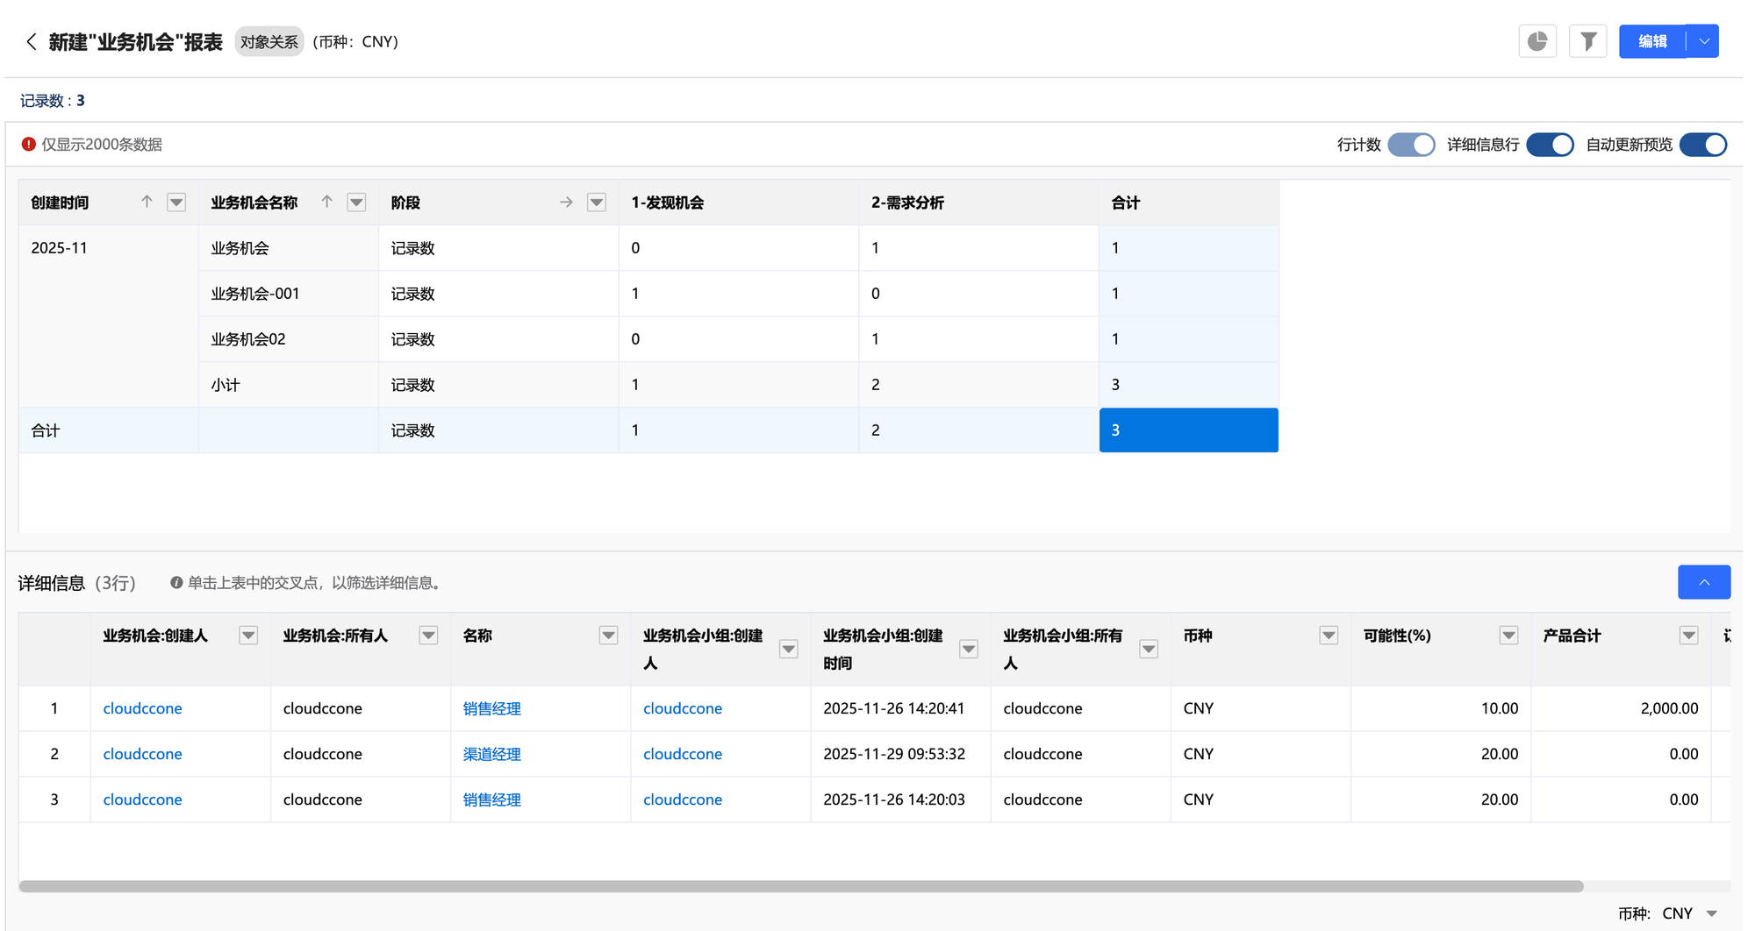The height and width of the screenshot is (931, 1755).
Task: Disable the 详细信息行 switch
Action: (1550, 145)
